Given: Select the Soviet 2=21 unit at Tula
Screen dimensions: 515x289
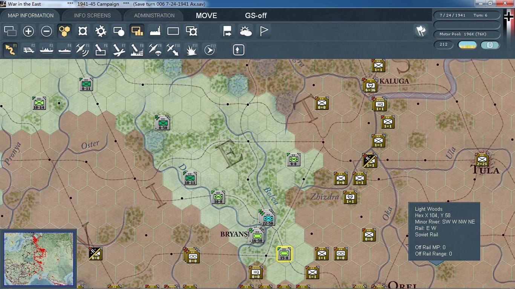Looking at the screenshot, I should coord(482,160).
